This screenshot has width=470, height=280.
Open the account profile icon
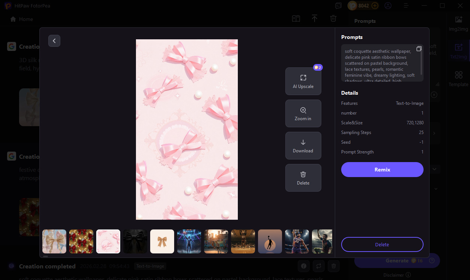[x=388, y=6]
